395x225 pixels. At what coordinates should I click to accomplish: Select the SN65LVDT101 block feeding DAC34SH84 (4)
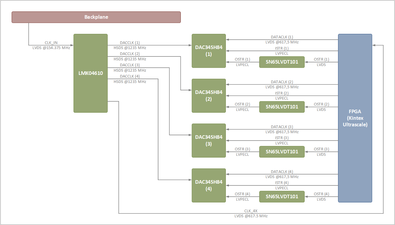pos(282,197)
